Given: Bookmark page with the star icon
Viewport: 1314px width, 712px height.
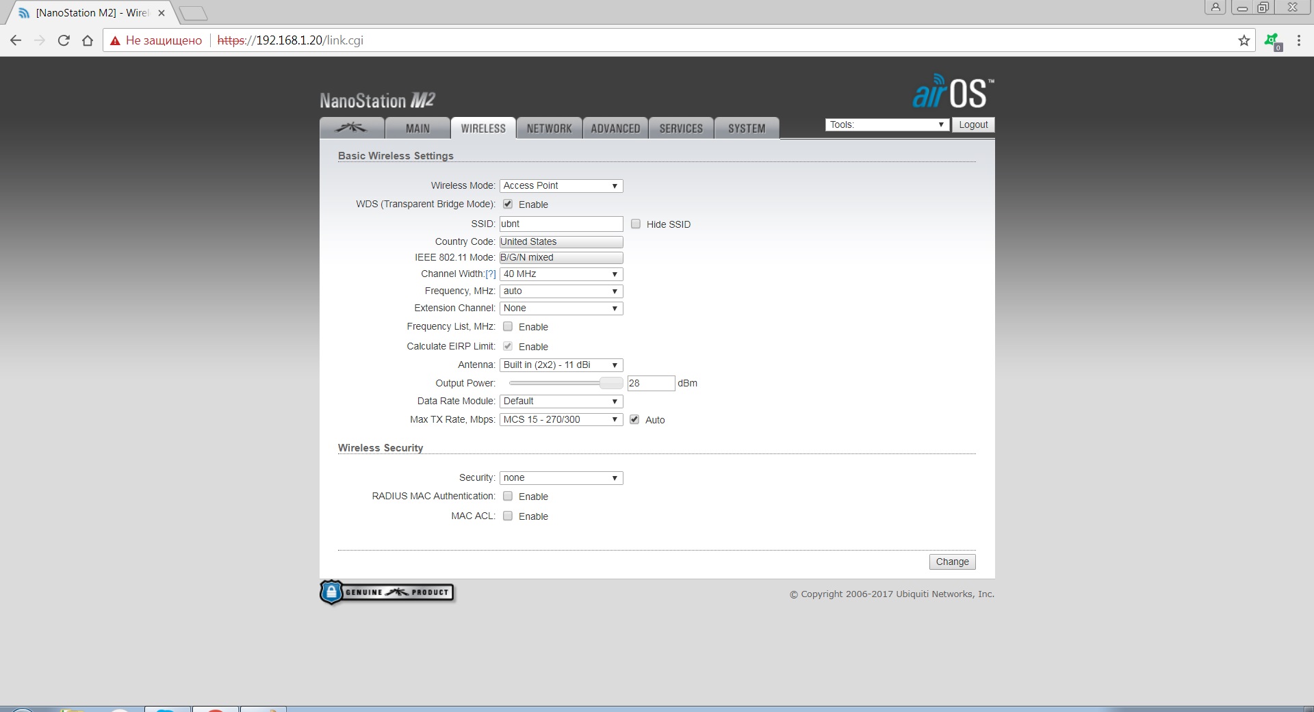Looking at the screenshot, I should click(1244, 40).
